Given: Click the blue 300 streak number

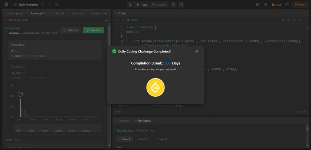Looking at the screenshot, I should [168, 63].
